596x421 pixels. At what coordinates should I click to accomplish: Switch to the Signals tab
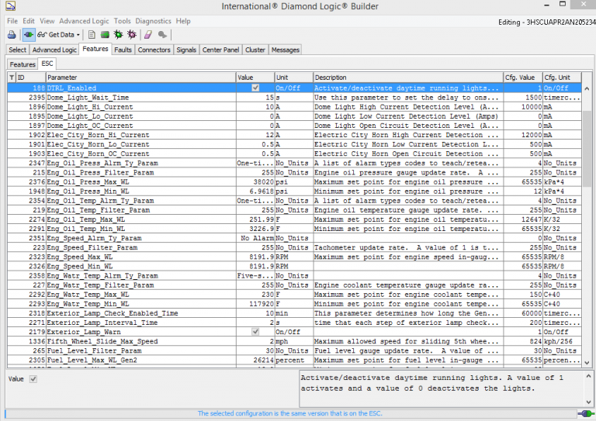pos(186,50)
